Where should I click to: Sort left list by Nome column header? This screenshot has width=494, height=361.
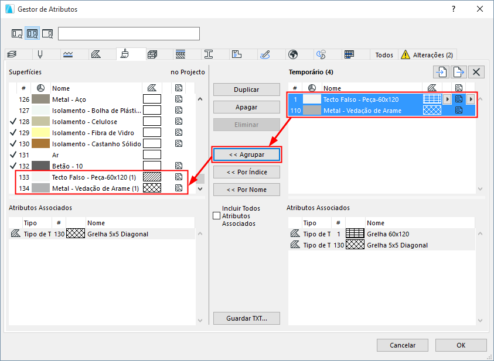tap(96, 88)
